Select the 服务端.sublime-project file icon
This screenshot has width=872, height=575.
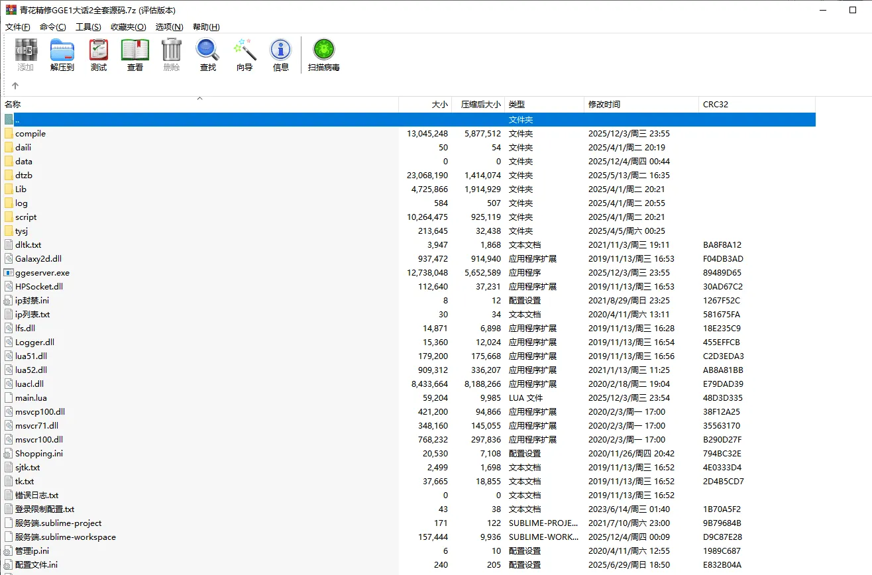pos(9,523)
